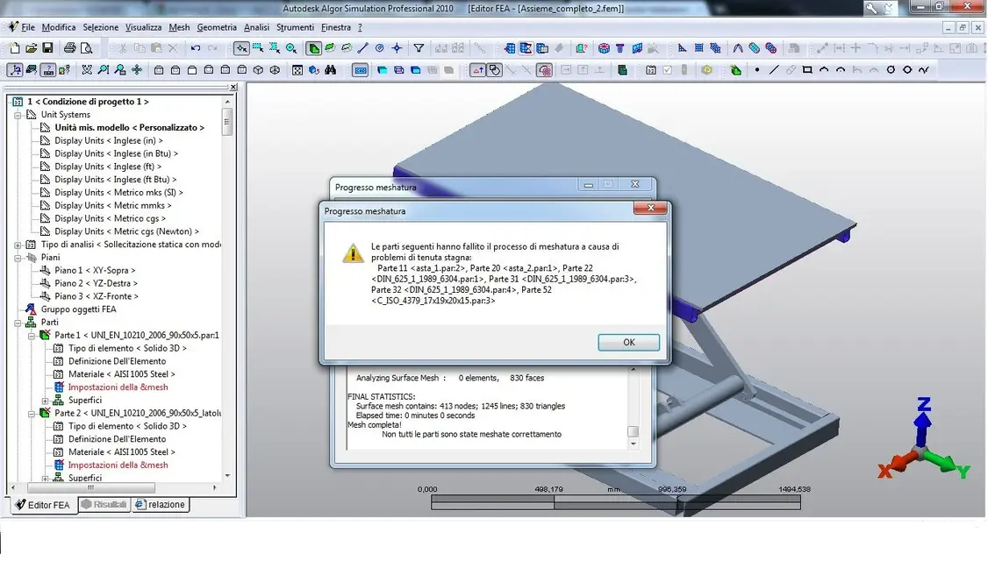The height and width of the screenshot is (561, 988).
Task: Open Print Preview from the toolbar
Action: click(x=86, y=48)
